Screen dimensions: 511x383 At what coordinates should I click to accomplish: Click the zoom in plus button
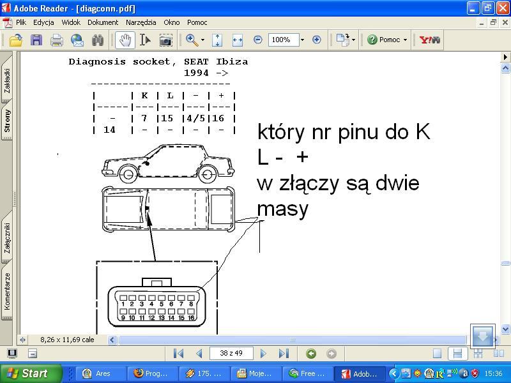click(316, 40)
